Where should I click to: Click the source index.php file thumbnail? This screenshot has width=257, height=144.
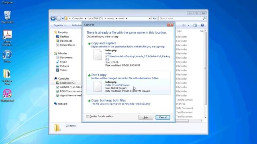(x=98, y=55)
